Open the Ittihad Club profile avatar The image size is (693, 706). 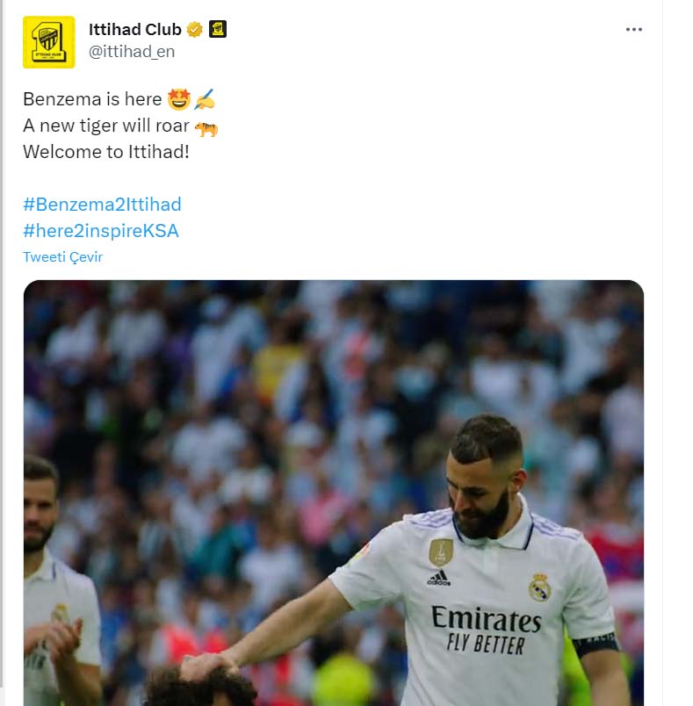coord(49,42)
